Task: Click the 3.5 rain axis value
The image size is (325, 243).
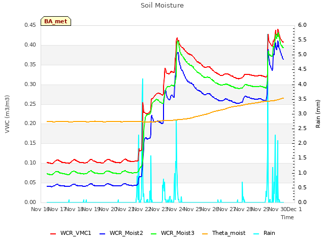Action: [x=302, y=99]
